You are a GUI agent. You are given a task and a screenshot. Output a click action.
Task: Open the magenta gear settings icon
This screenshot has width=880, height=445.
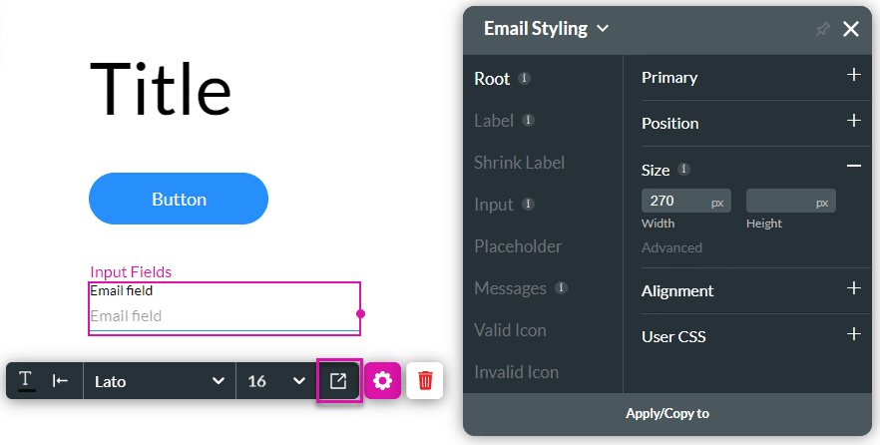(x=383, y=381)
